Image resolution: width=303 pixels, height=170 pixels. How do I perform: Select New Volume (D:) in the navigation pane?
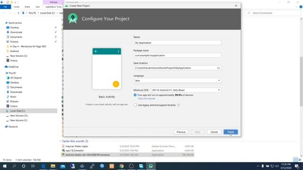(19, 116)
